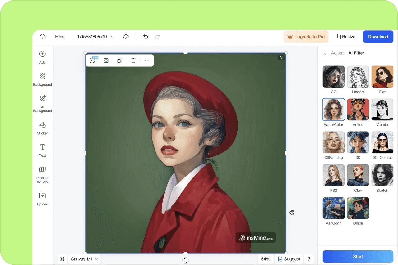Click the duplicate icon on image toolbar
The width and height of the screenshot is (398, 265).
120,61
